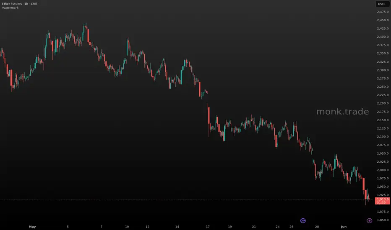Click the 2,475.0 price scale label

click(x=383, y=12)
